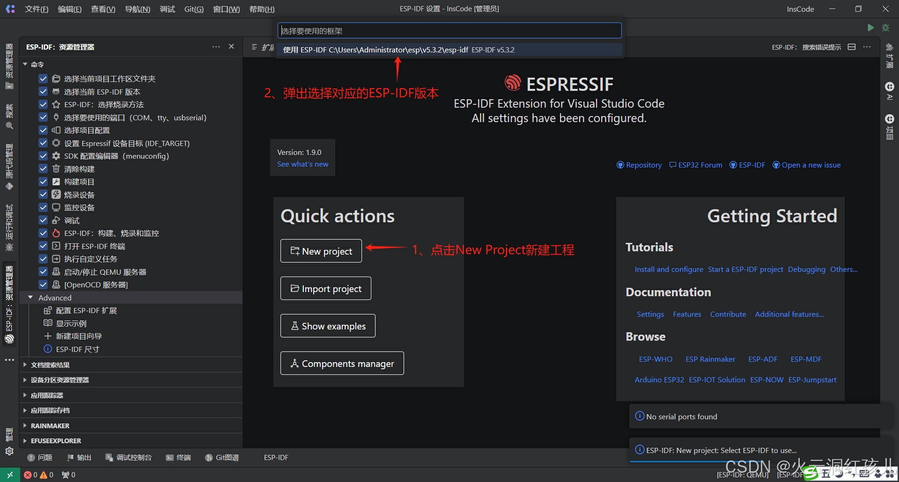The image size is (899, 482).
Task: Click the green Run play icon
Action: [870, 28]
